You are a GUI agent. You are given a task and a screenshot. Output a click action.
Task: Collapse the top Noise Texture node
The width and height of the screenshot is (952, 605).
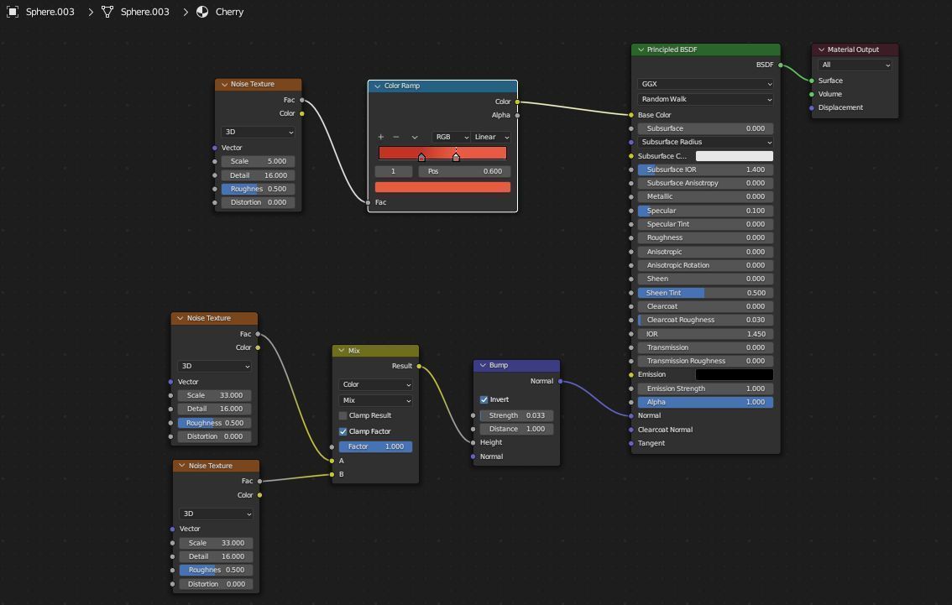pyautogui.click(x=224, y=85)
